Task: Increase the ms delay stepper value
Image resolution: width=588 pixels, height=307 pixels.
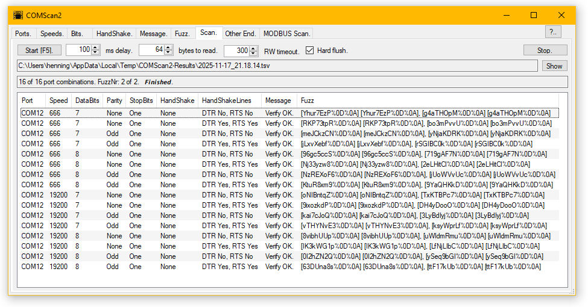Action: click(x=96, y=48)
